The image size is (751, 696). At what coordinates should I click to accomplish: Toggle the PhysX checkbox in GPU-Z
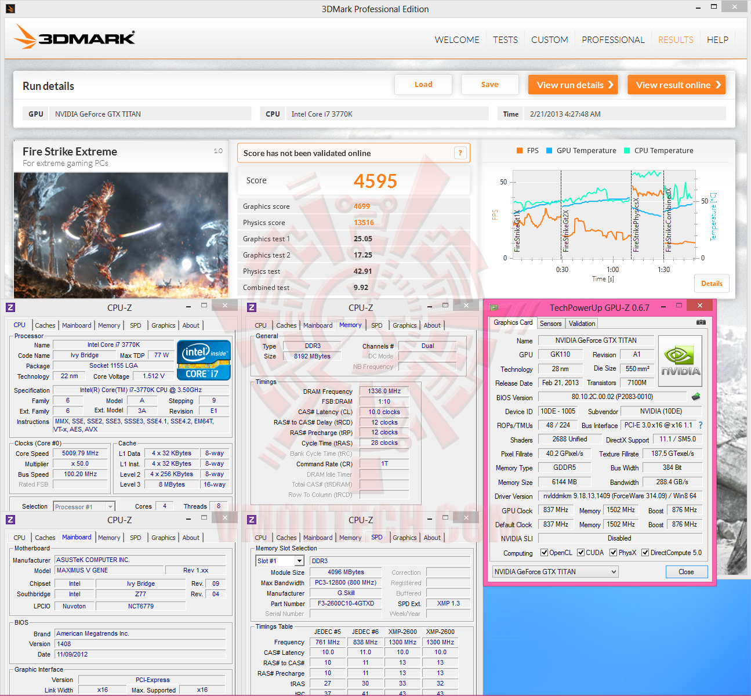pos(614,553)
